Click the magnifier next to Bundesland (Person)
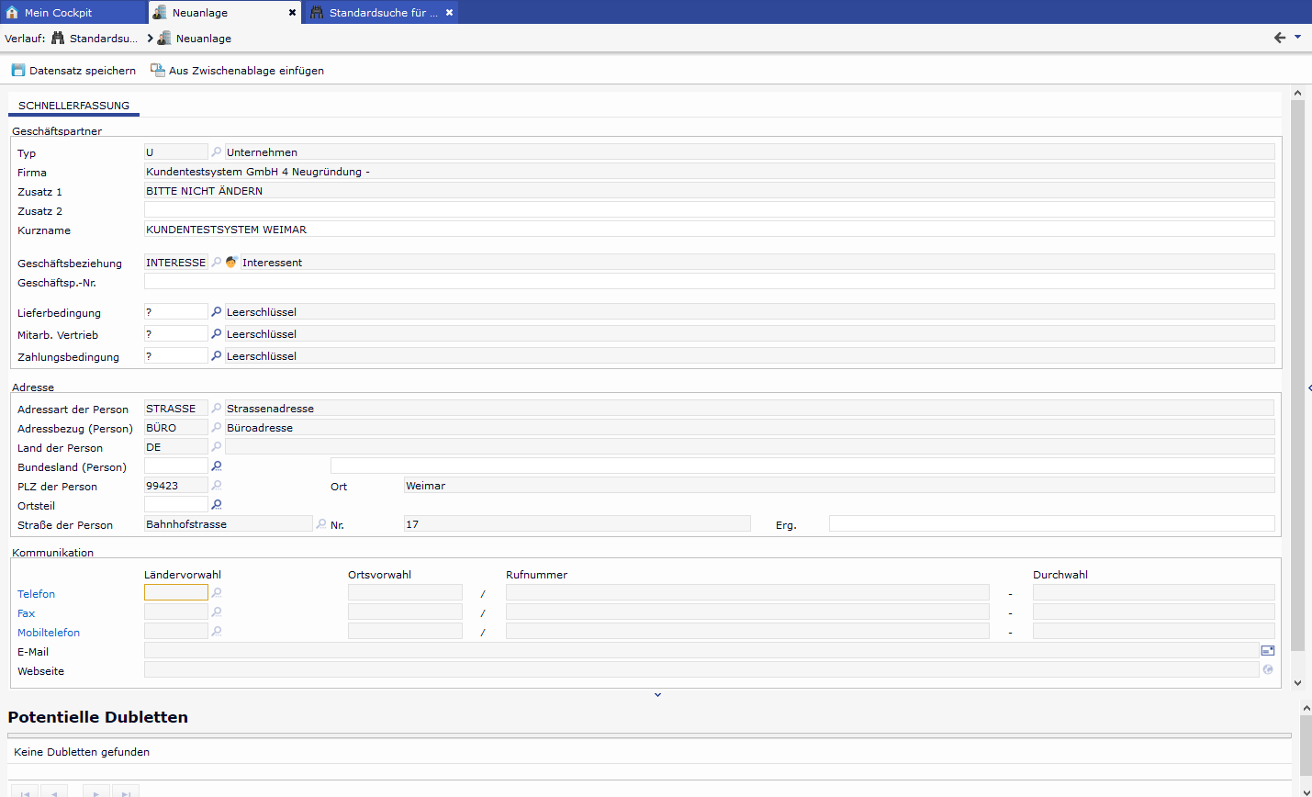The height and width of the screenshot is (797, 1312). (x=217, y=466)
